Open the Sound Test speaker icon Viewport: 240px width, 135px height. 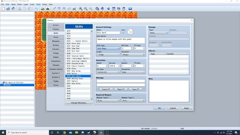point(108,9)
